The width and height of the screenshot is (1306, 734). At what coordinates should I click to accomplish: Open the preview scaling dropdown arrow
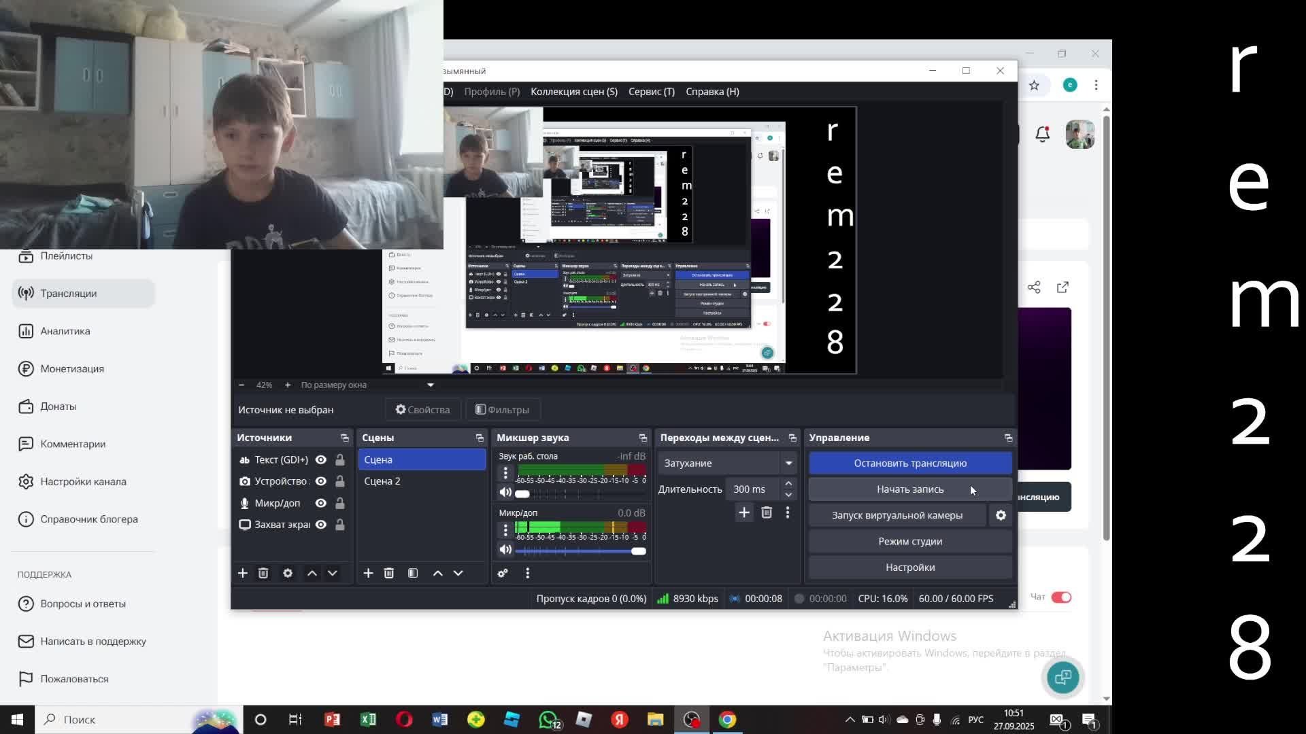[431, 385]
